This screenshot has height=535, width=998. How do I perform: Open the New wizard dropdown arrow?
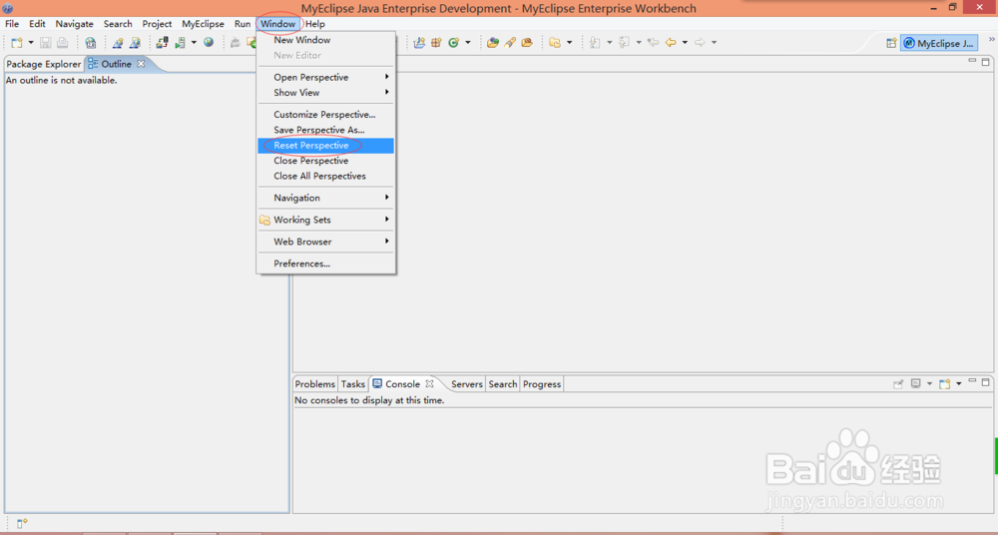pyautogui.click(x=31, y=43)
